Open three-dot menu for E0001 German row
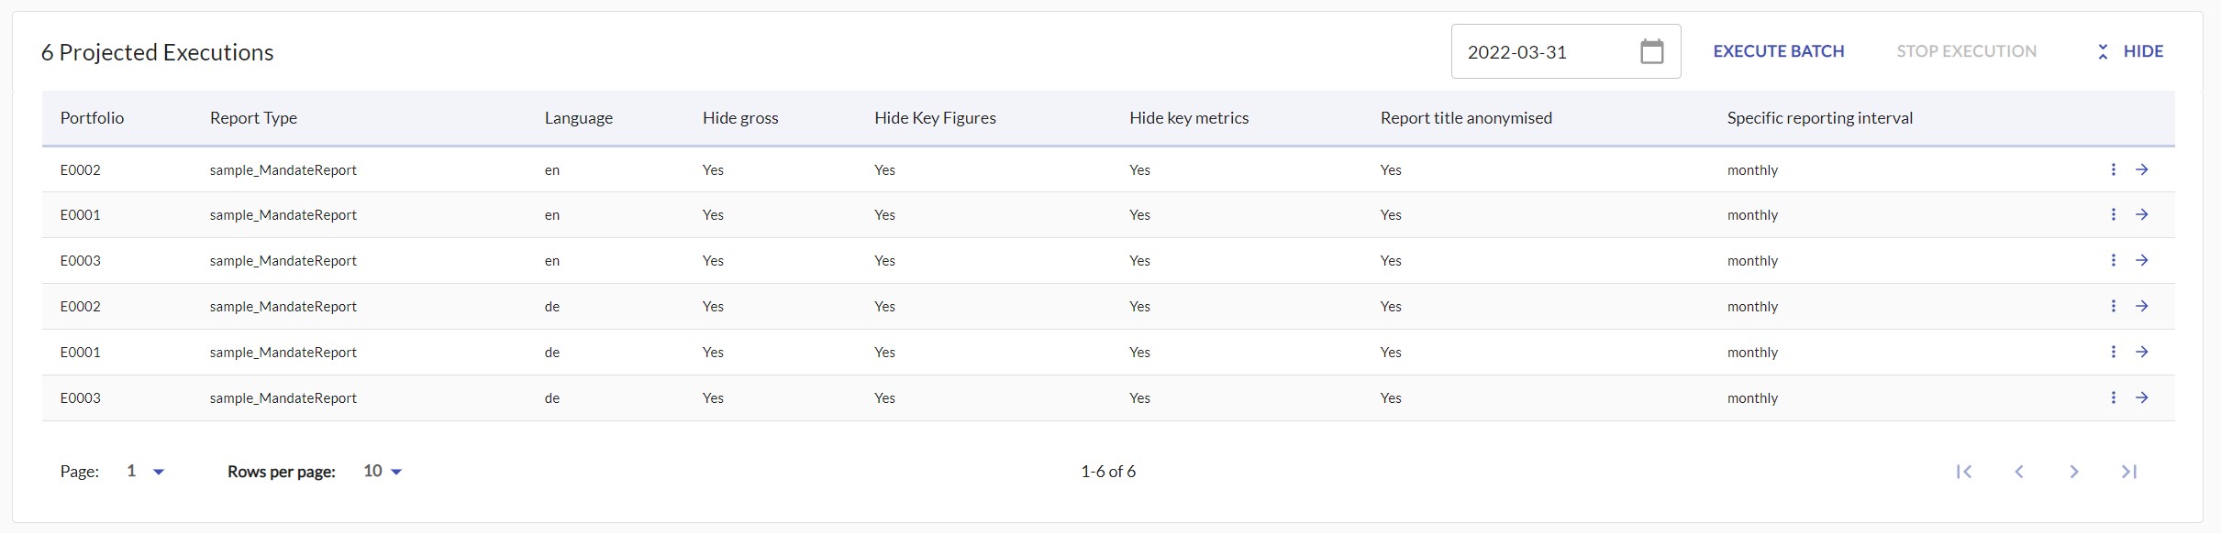This screenshot has width=2221, height=533. [2113, 352]
